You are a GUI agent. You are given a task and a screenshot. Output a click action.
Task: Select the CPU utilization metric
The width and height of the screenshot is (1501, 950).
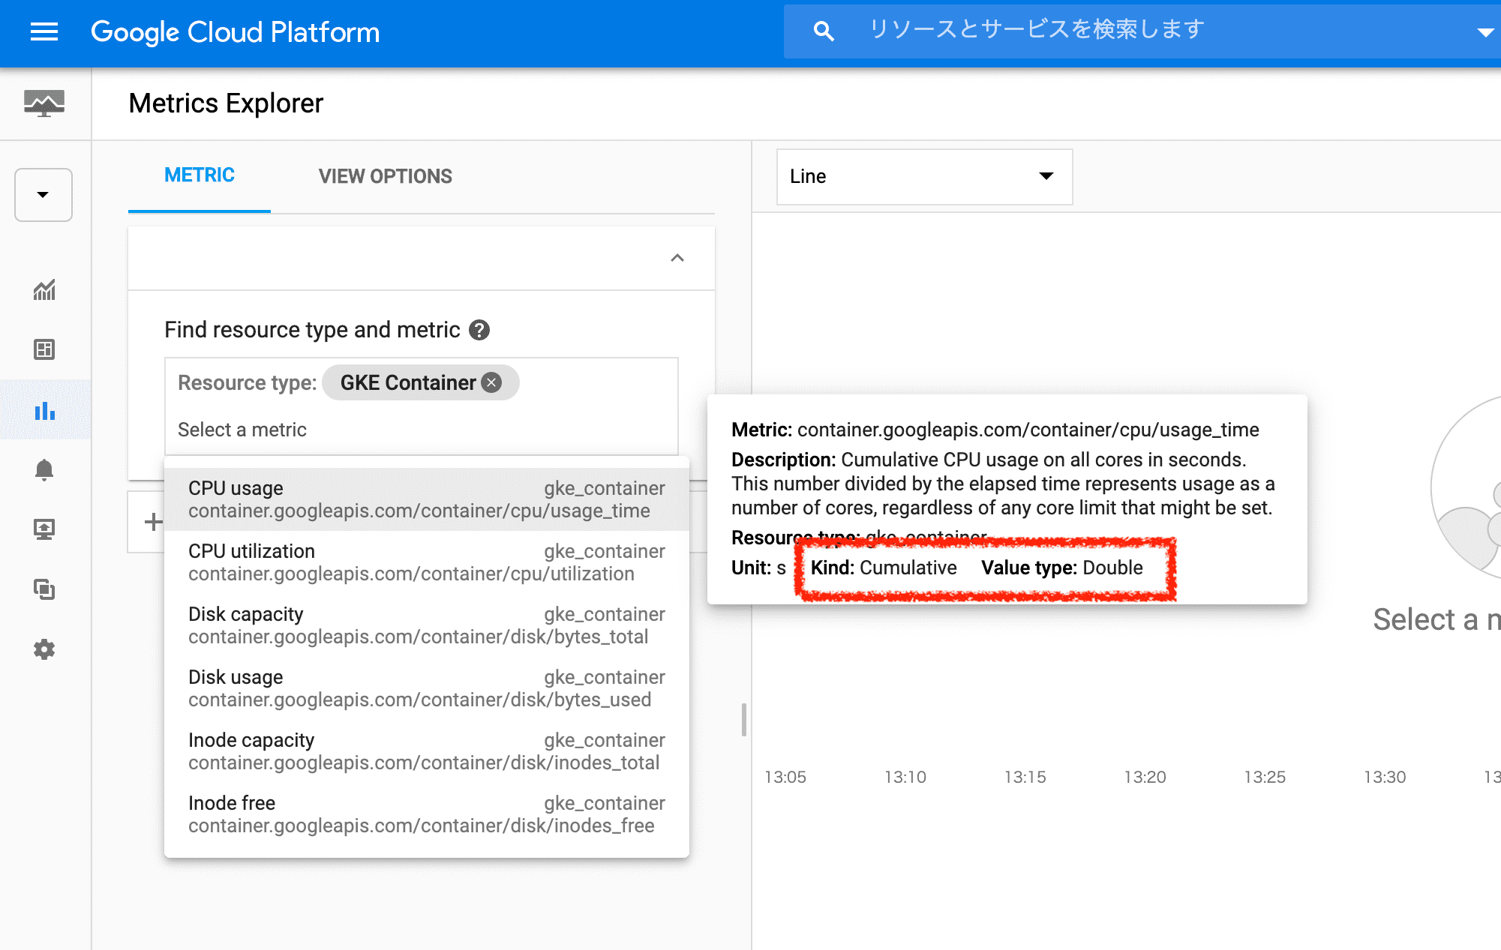[x=426, y=562]
